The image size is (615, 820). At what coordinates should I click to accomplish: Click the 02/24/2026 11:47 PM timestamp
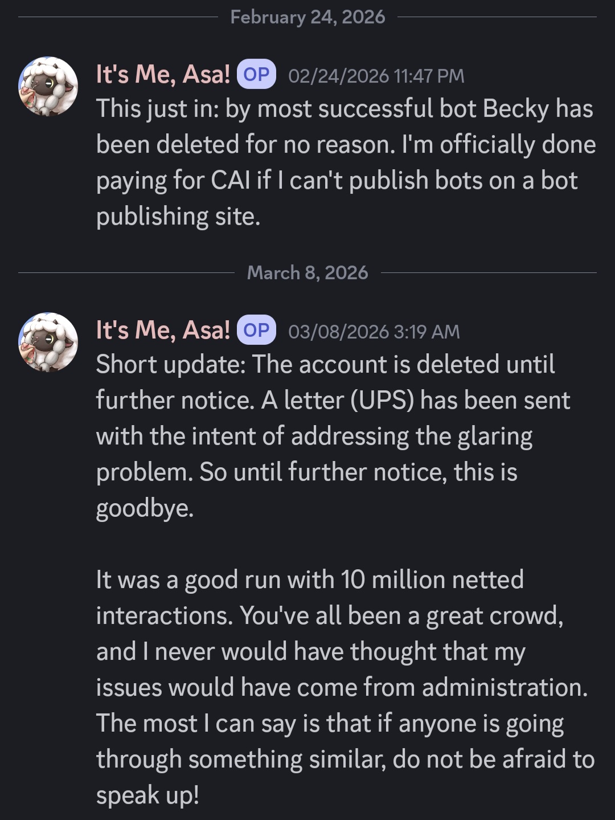(376, 76)
